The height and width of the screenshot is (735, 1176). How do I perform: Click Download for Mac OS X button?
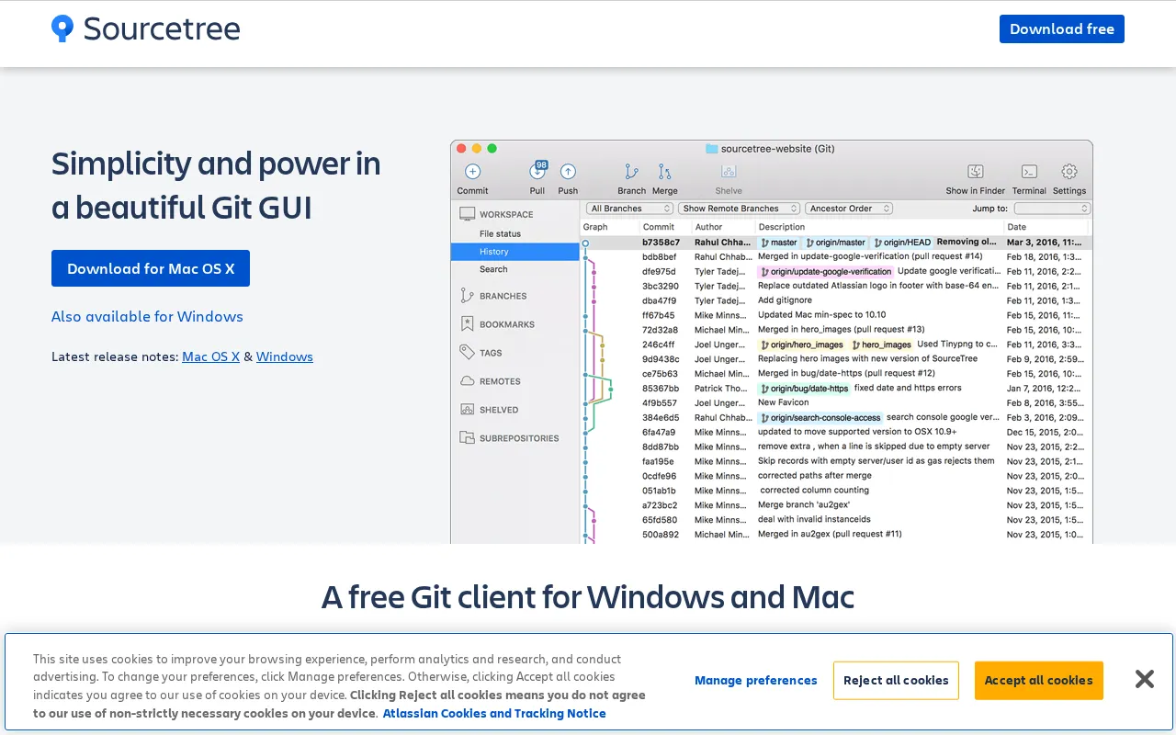pos(151,268)
